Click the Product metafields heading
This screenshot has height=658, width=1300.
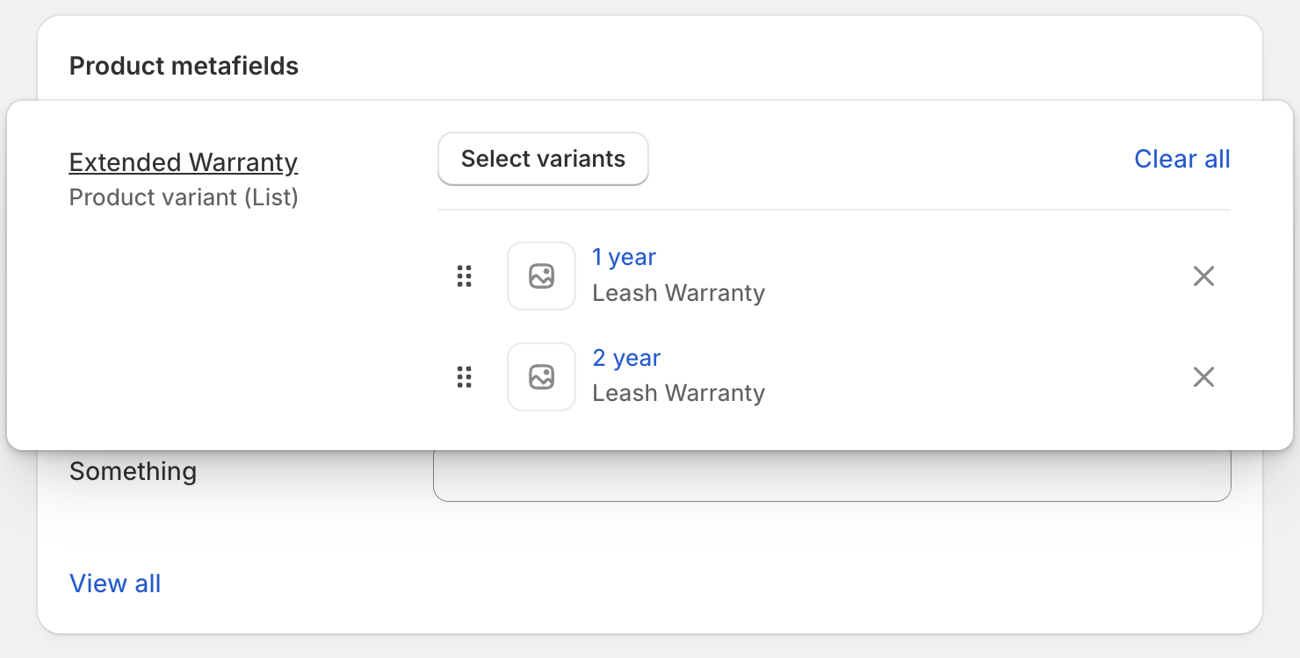(x=184, y=66)
